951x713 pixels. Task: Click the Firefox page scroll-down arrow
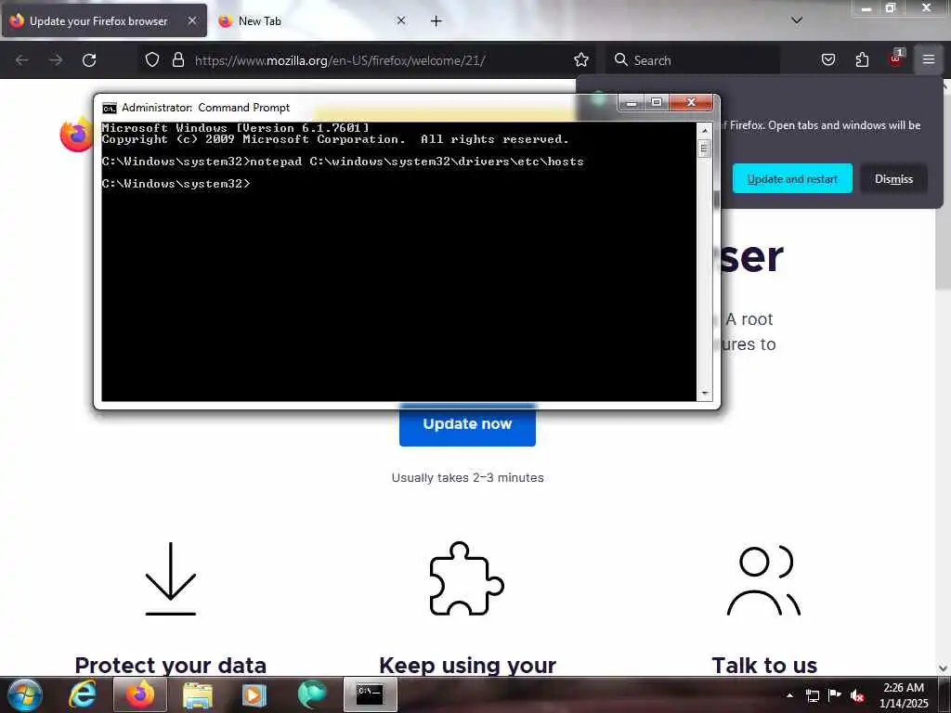pos(944,668)
